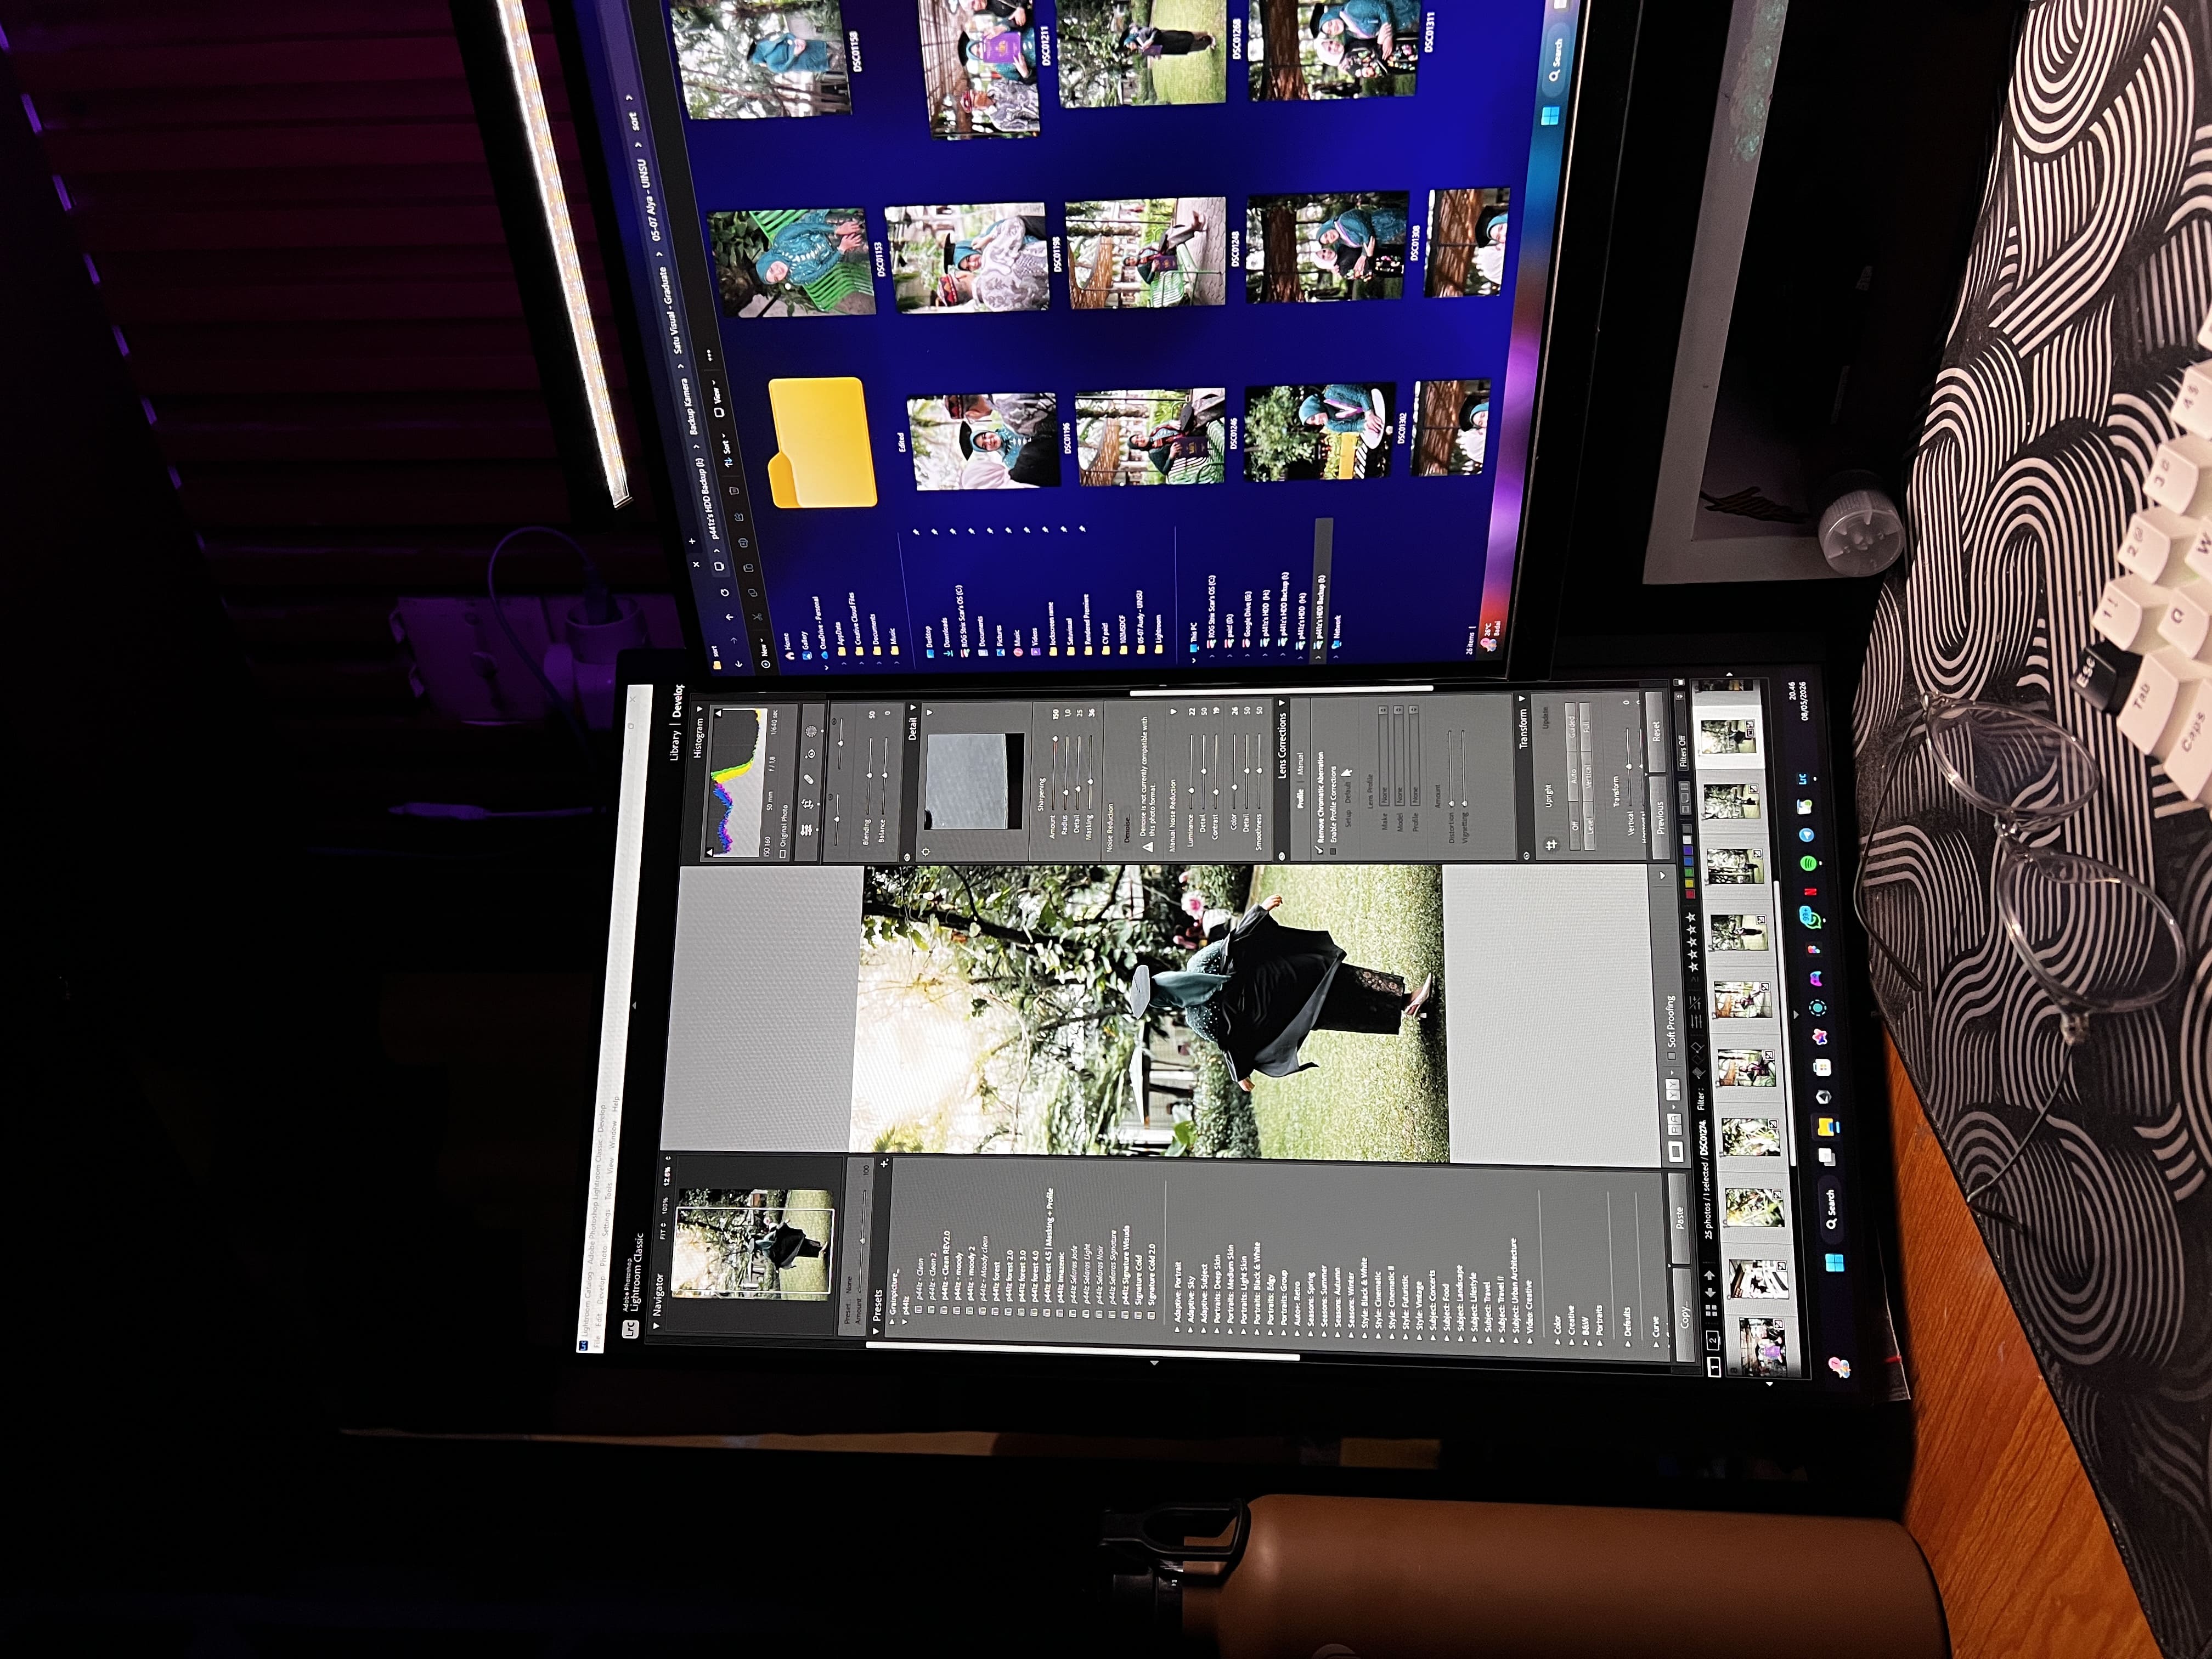Collapse the Histogram panel

point(700,709)
